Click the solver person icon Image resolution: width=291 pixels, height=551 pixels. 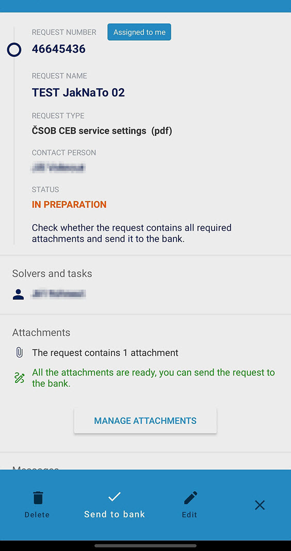tap(18, 294)
